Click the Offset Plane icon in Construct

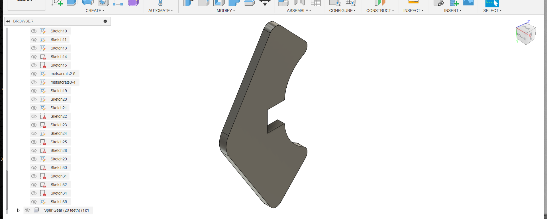pos(380,3)
